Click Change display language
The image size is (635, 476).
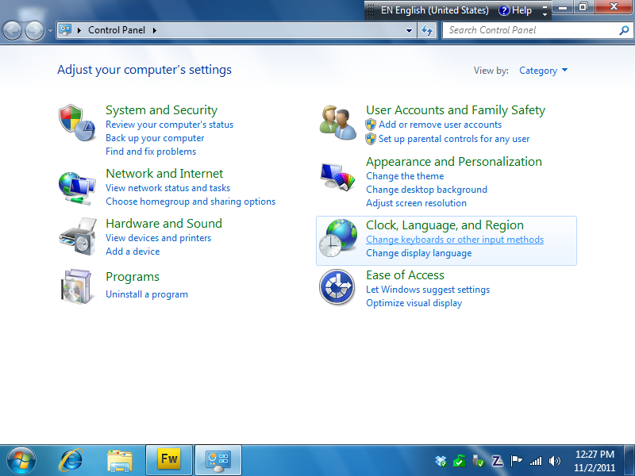[x=419, y=253]
